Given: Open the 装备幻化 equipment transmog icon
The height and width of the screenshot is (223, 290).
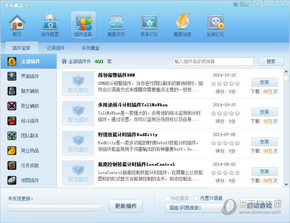Looking at the screenshot, I should [149, 22].
